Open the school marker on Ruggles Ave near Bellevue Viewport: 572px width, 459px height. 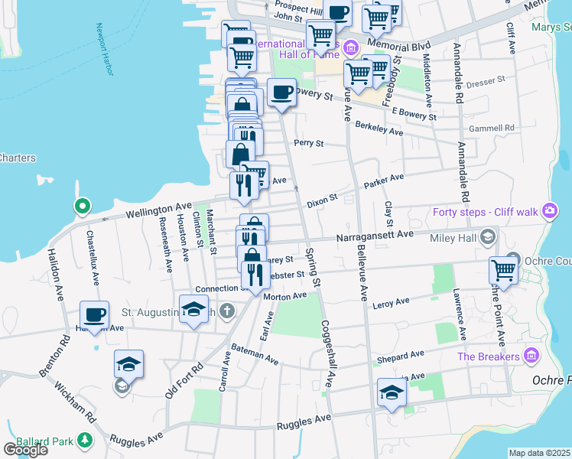(392, 393)
